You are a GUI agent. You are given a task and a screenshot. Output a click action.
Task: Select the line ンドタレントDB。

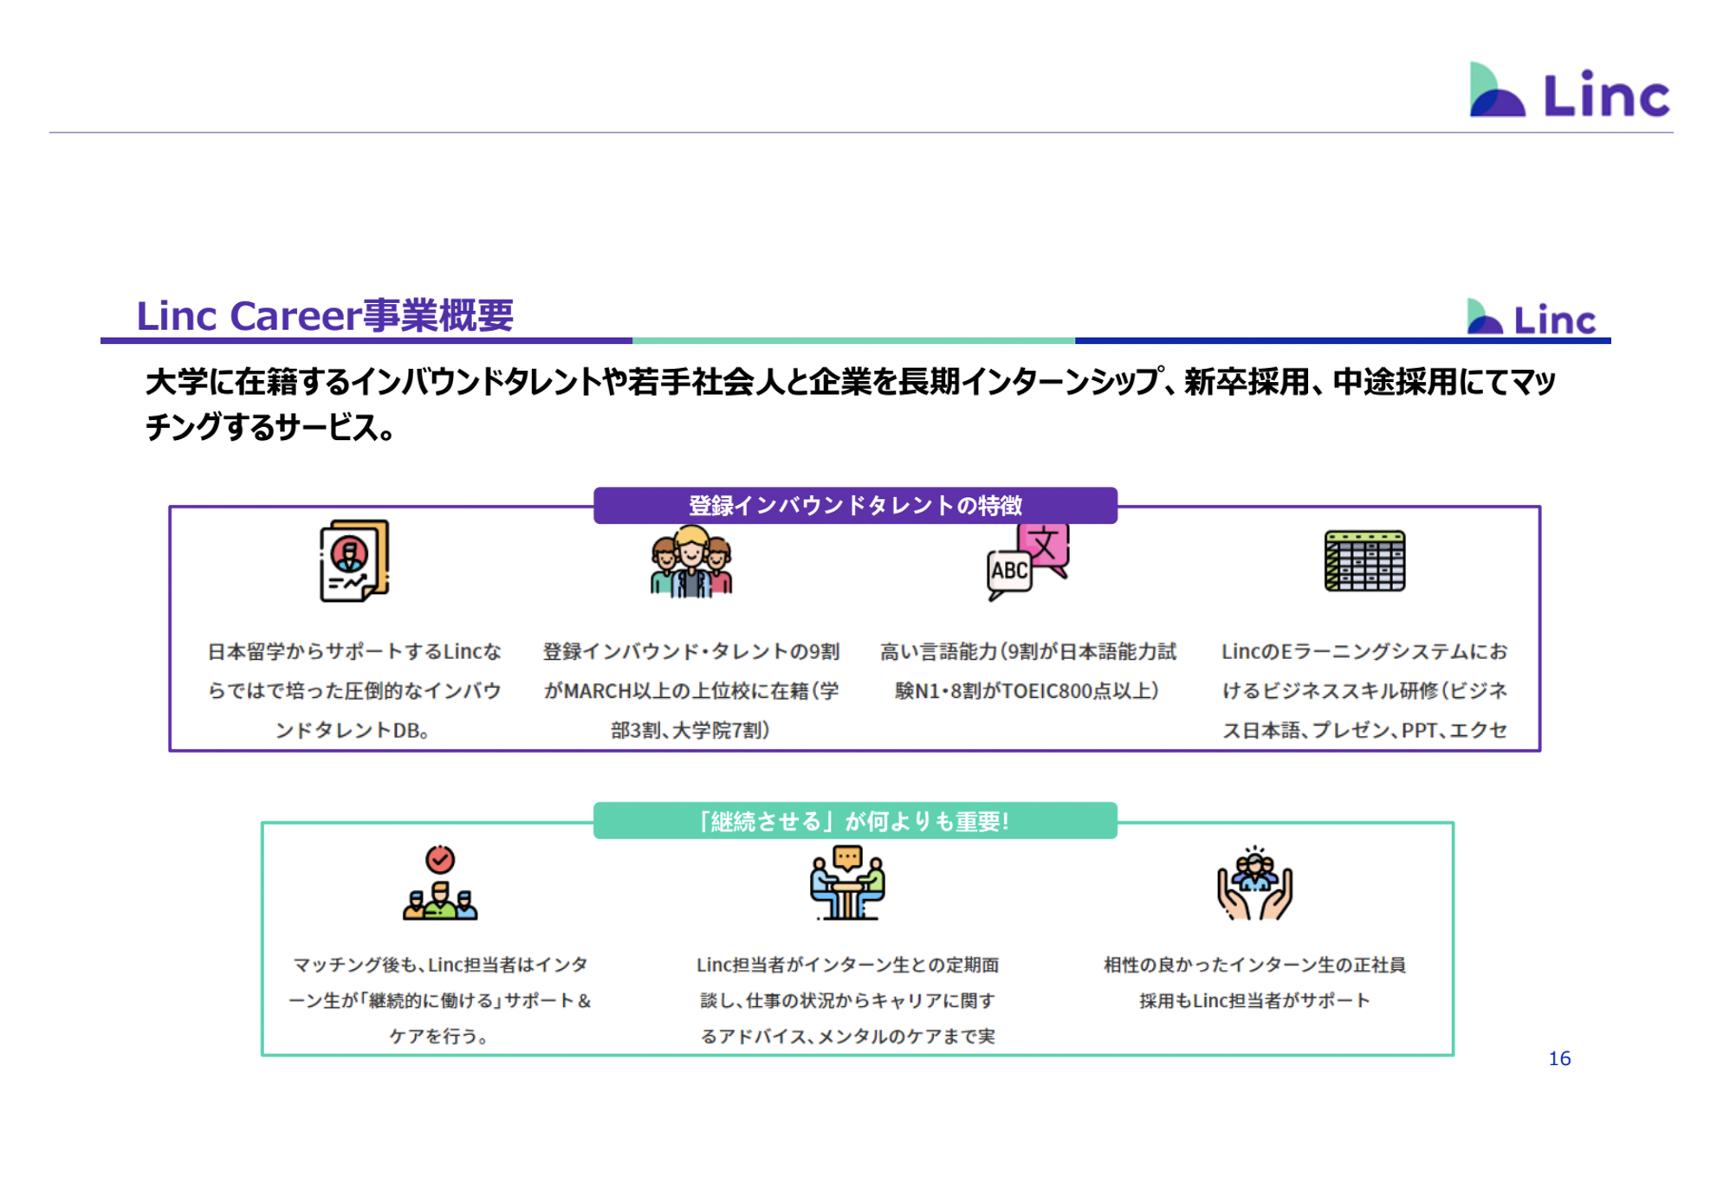coord(354,730)
